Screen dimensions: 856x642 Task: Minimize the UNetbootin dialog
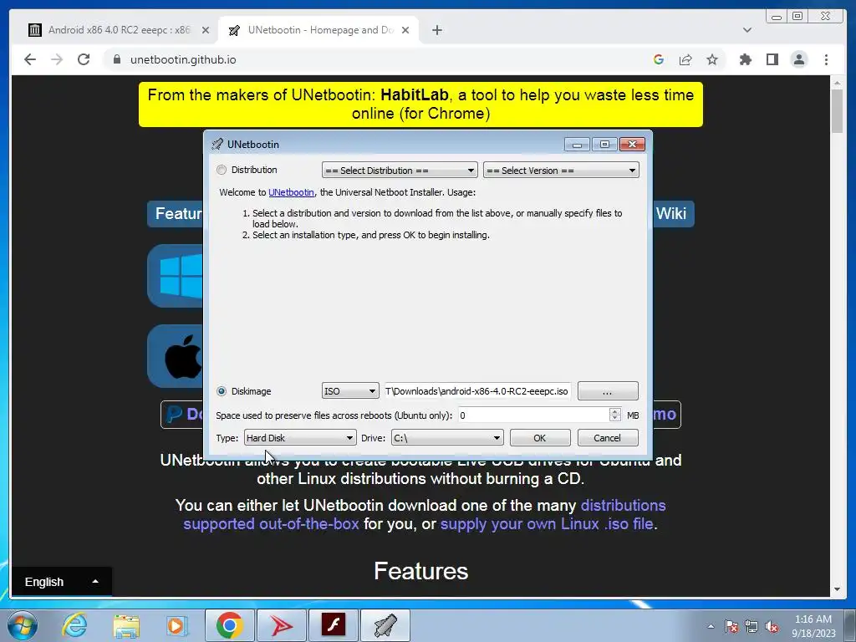click(577, 144)
